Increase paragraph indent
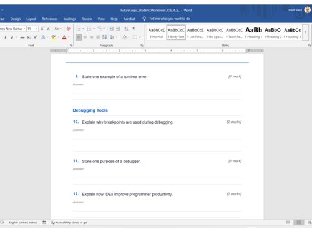 118,29
